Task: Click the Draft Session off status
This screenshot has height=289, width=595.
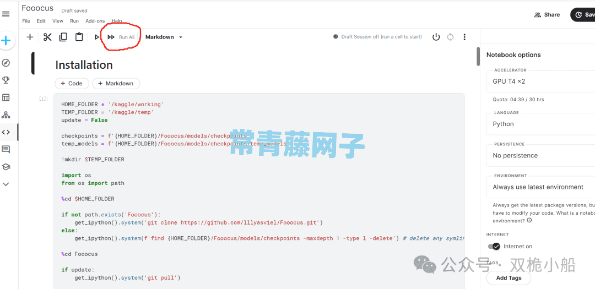Action: click(x=377, y=37)
